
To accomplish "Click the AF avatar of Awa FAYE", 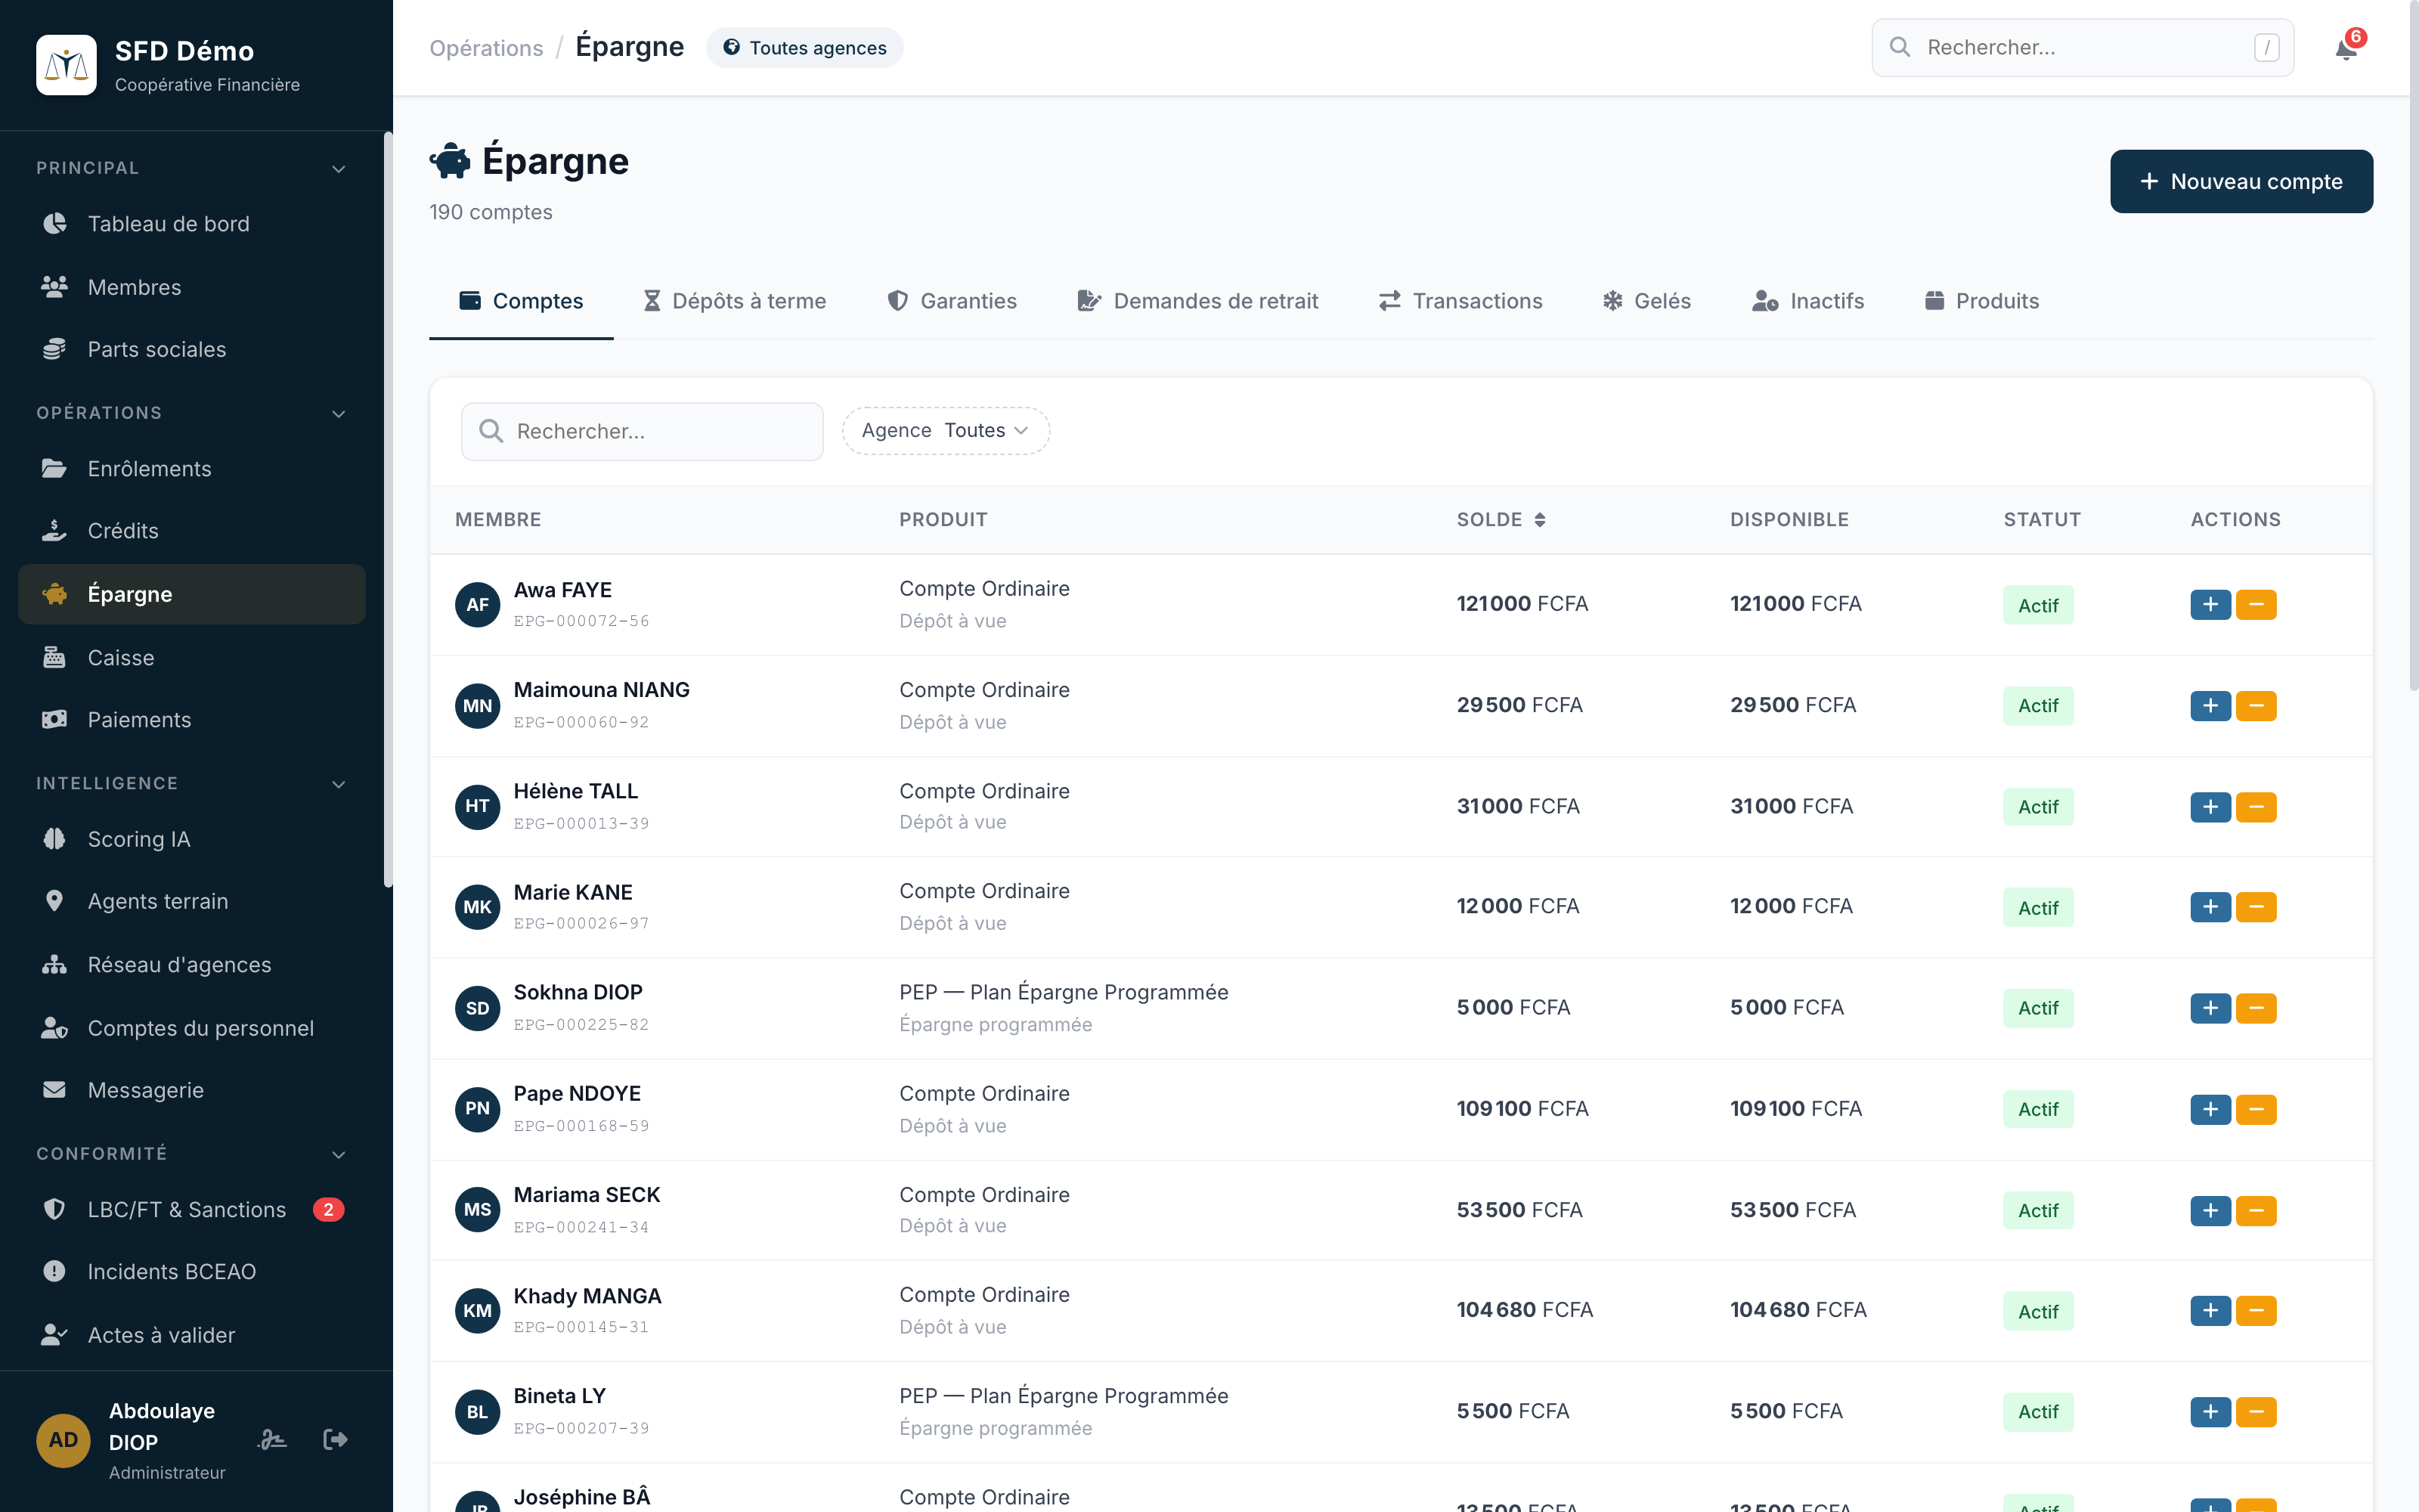I will pyautogui.click(x=477, y=604).
